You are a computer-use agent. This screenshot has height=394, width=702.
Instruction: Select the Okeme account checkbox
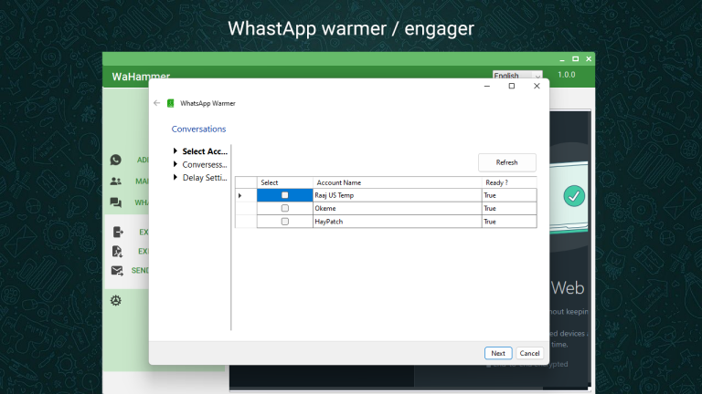click(284, 208)
